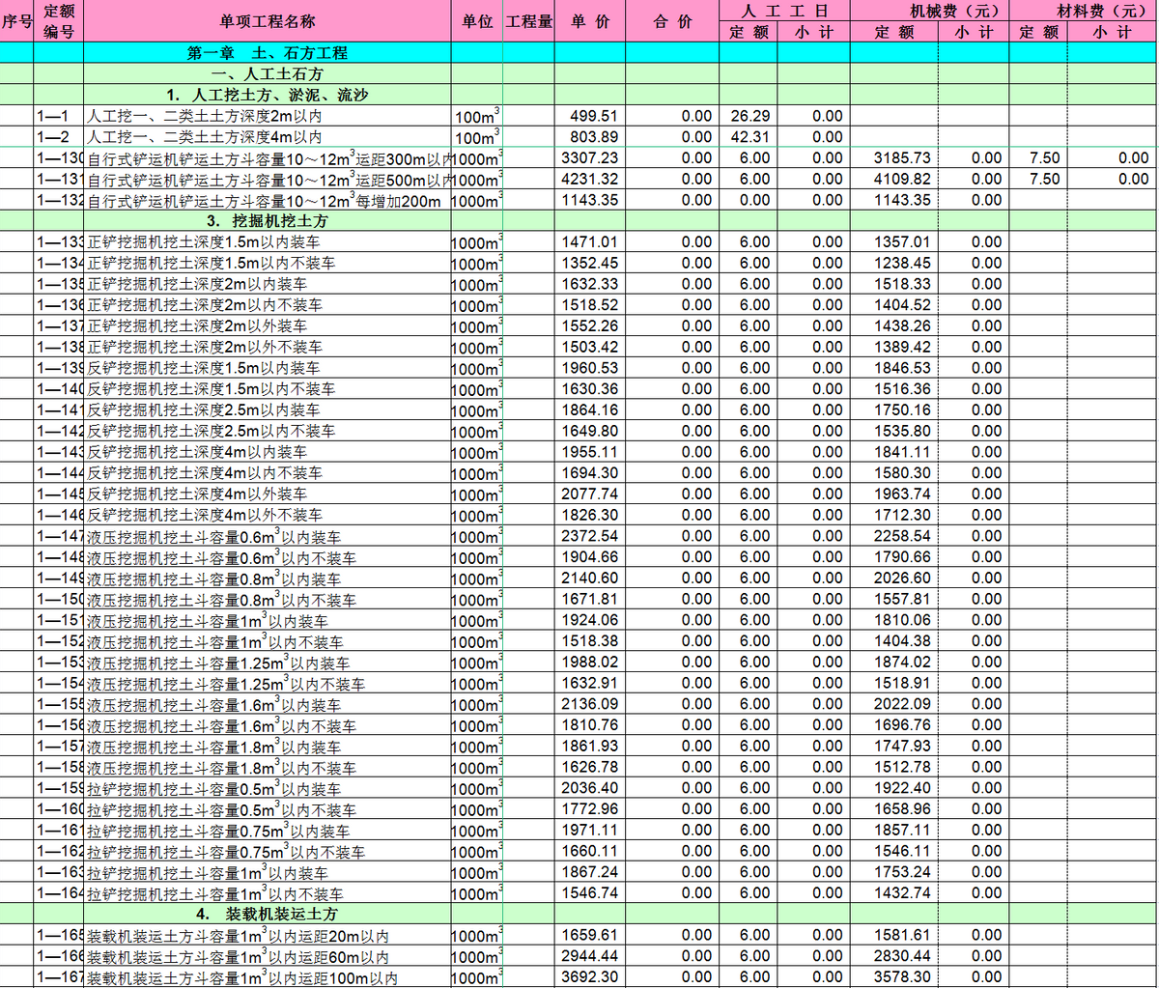The height and width of the screenshot is (988, 1159).
Task: Click the 定额编号 header cell
Action: pyautogui.click(x=59, y=21)
